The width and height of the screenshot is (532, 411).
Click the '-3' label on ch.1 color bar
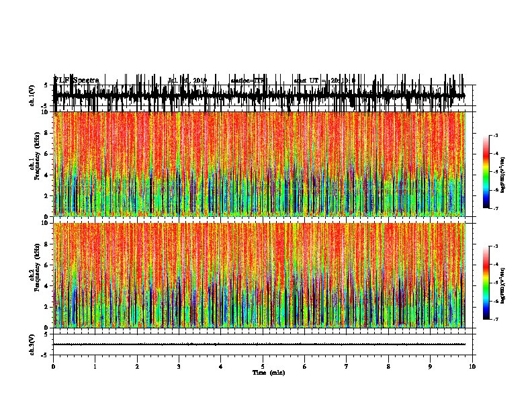pos(496,135)
